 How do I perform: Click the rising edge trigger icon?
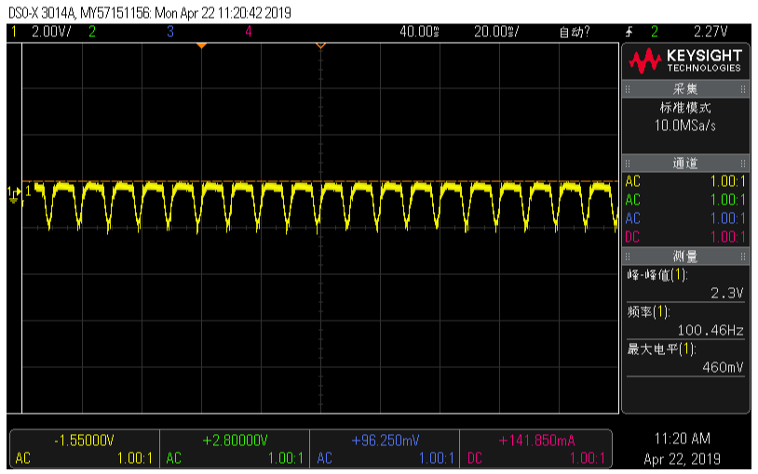tap(629, 33)
